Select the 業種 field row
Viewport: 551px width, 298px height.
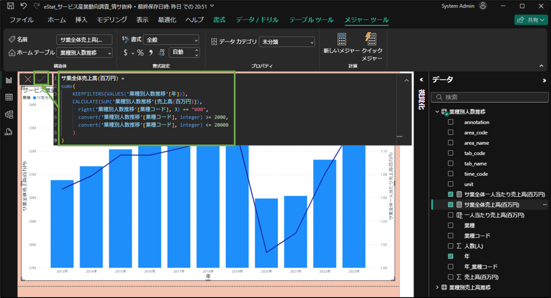click(x=490, y=225)
